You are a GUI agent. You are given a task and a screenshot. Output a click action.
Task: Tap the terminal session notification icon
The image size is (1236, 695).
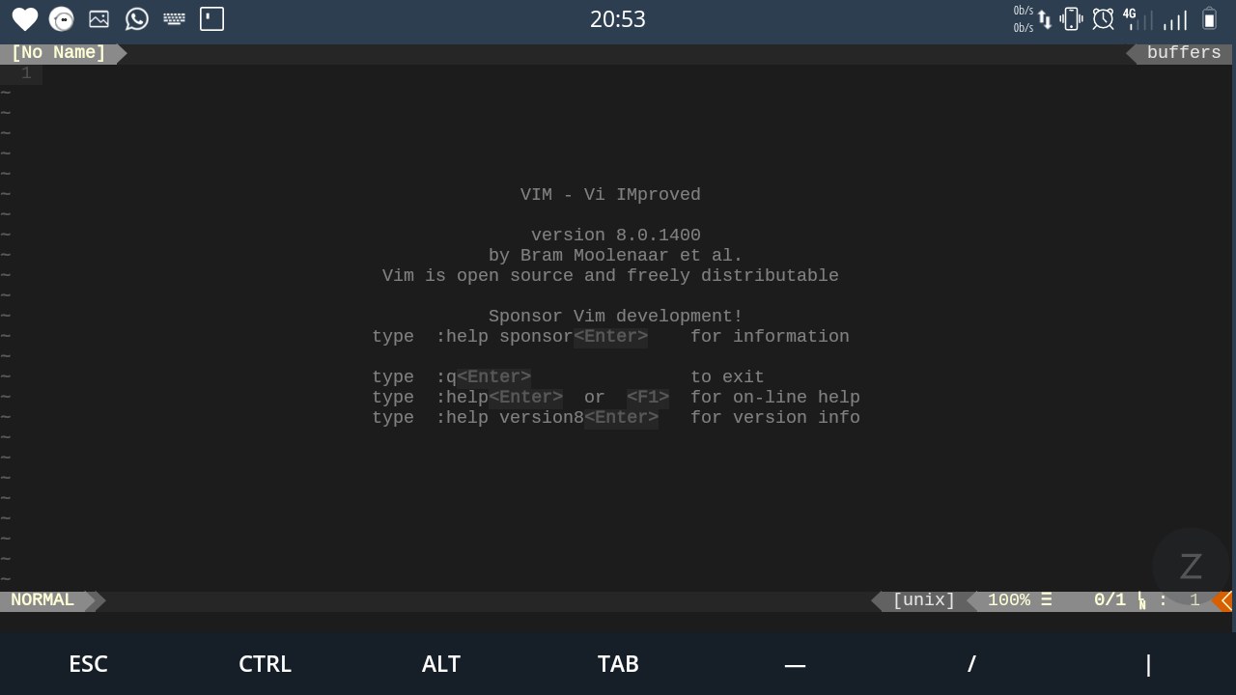[x=211, y=19]
